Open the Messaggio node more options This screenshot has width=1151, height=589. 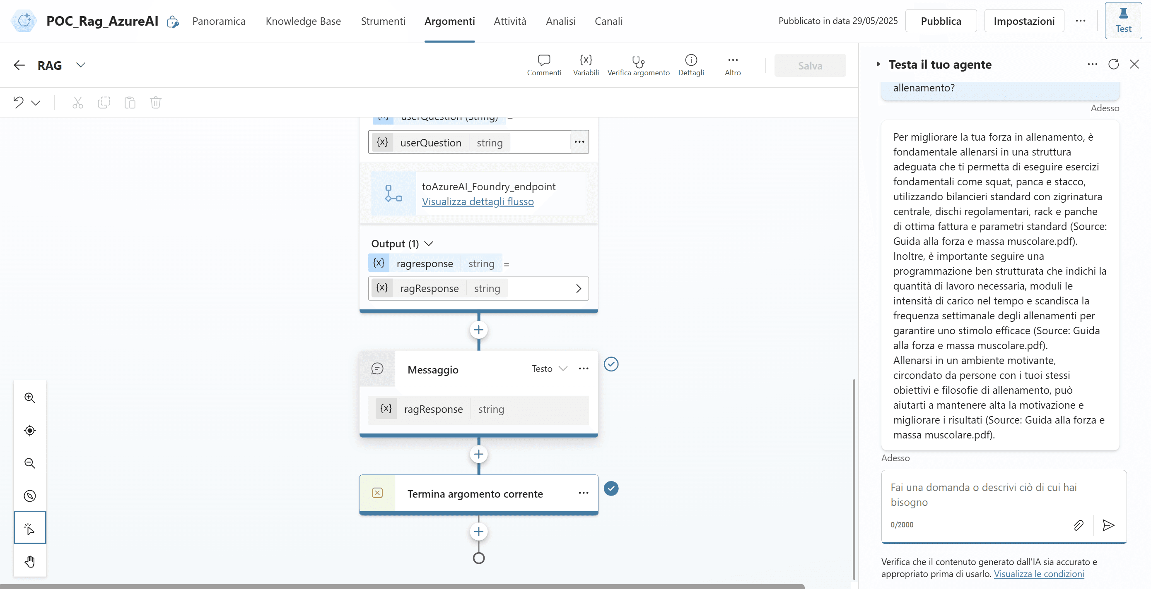point(584,368)
